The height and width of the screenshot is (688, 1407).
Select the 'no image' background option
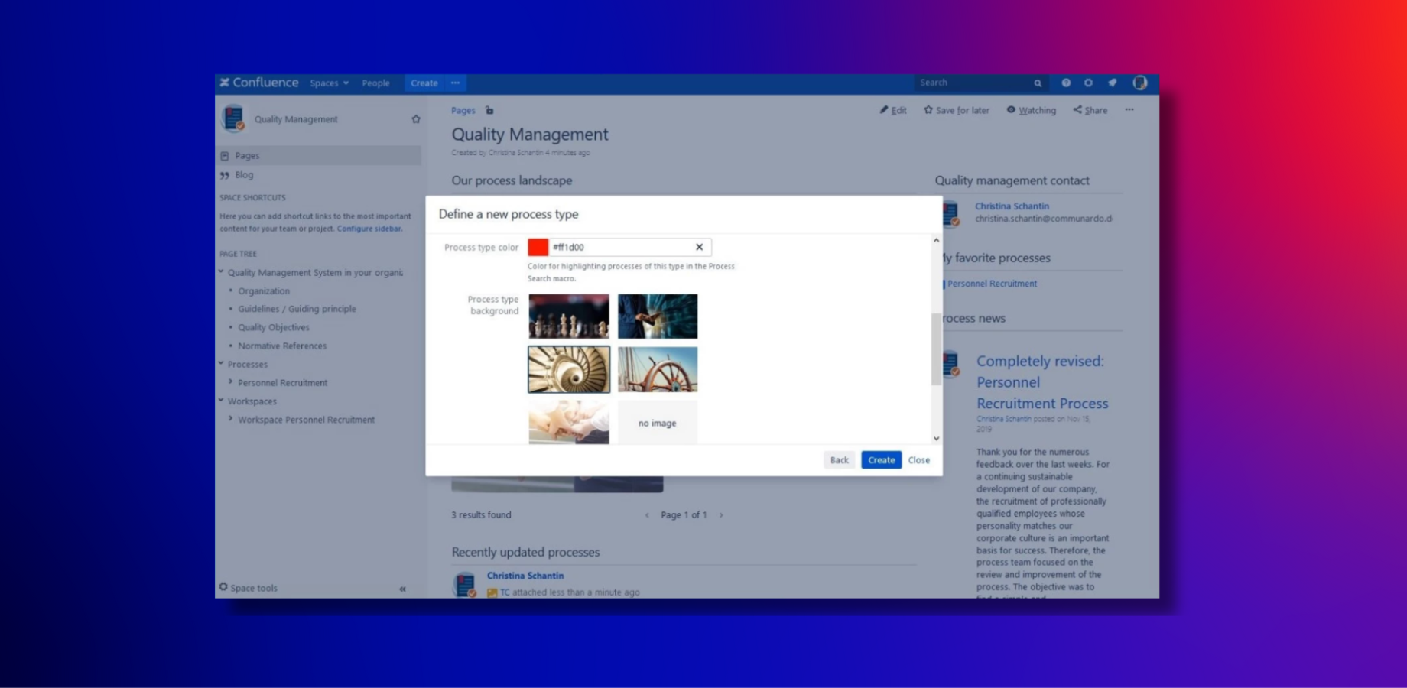(x=657, y=422)
